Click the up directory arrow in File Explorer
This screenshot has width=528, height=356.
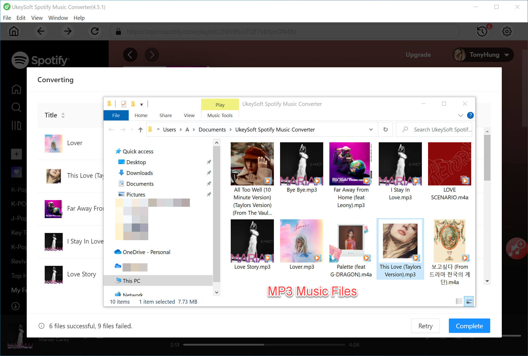click(x=140, y=129)
